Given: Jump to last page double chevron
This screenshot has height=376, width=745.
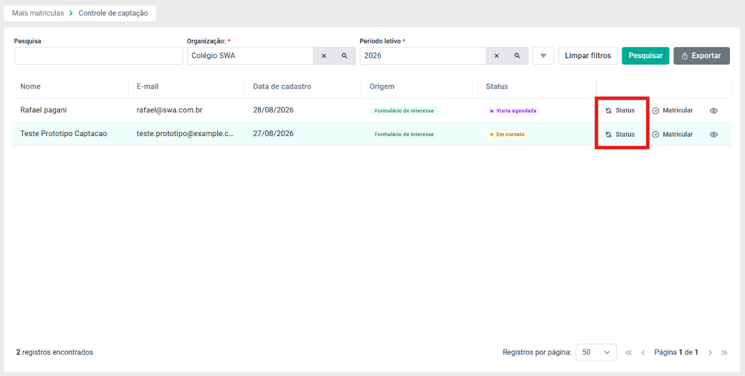Looking at the screenshot, I should pos(725,352).
